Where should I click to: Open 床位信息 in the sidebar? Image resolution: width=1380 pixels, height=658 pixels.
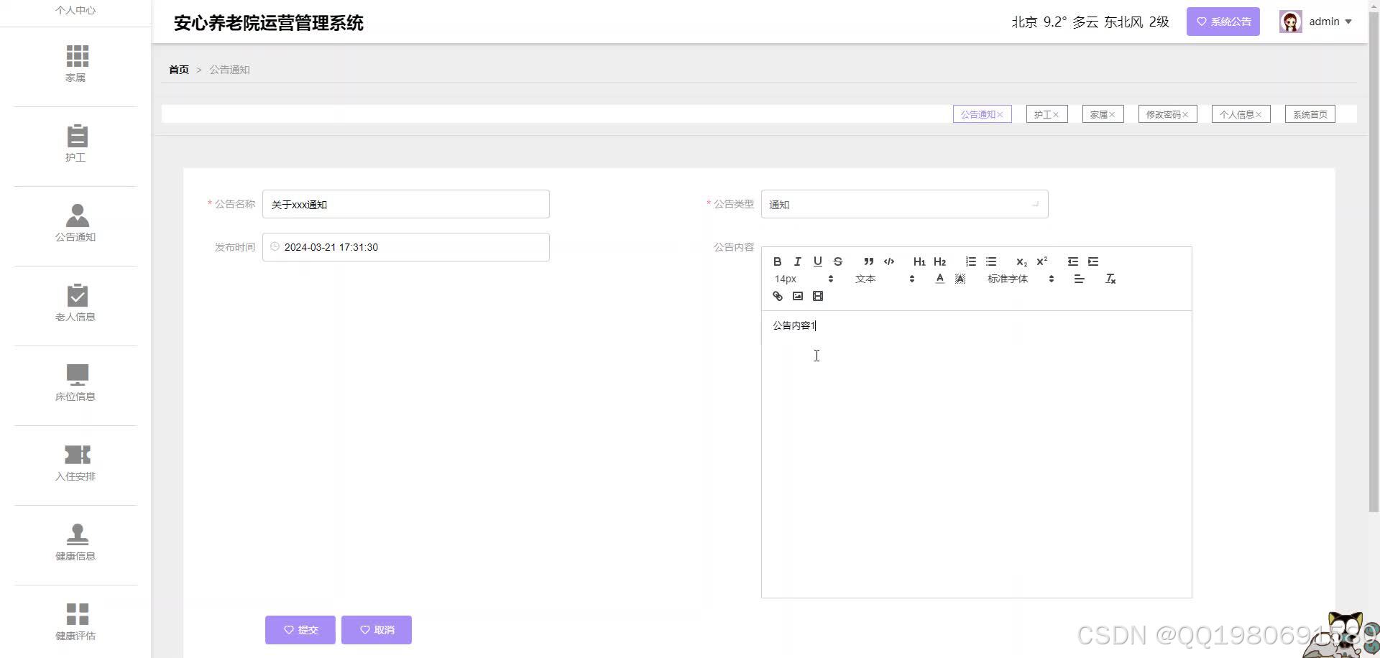tap(75, 384)
